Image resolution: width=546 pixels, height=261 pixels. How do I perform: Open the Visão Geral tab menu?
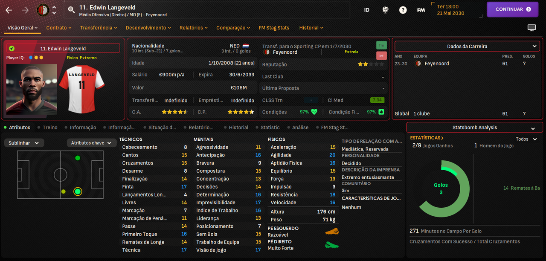pyautogui.click(x=23, y=28)
